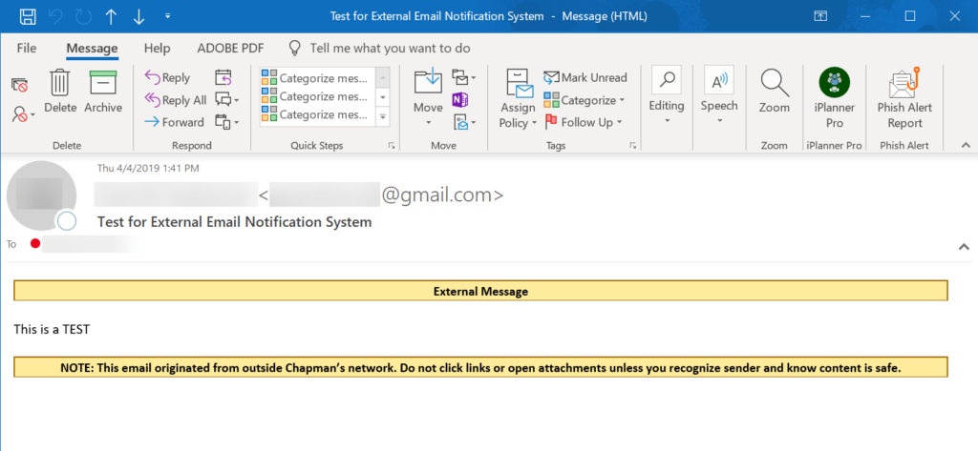Open the Speech read aloud dropdown

719,96
